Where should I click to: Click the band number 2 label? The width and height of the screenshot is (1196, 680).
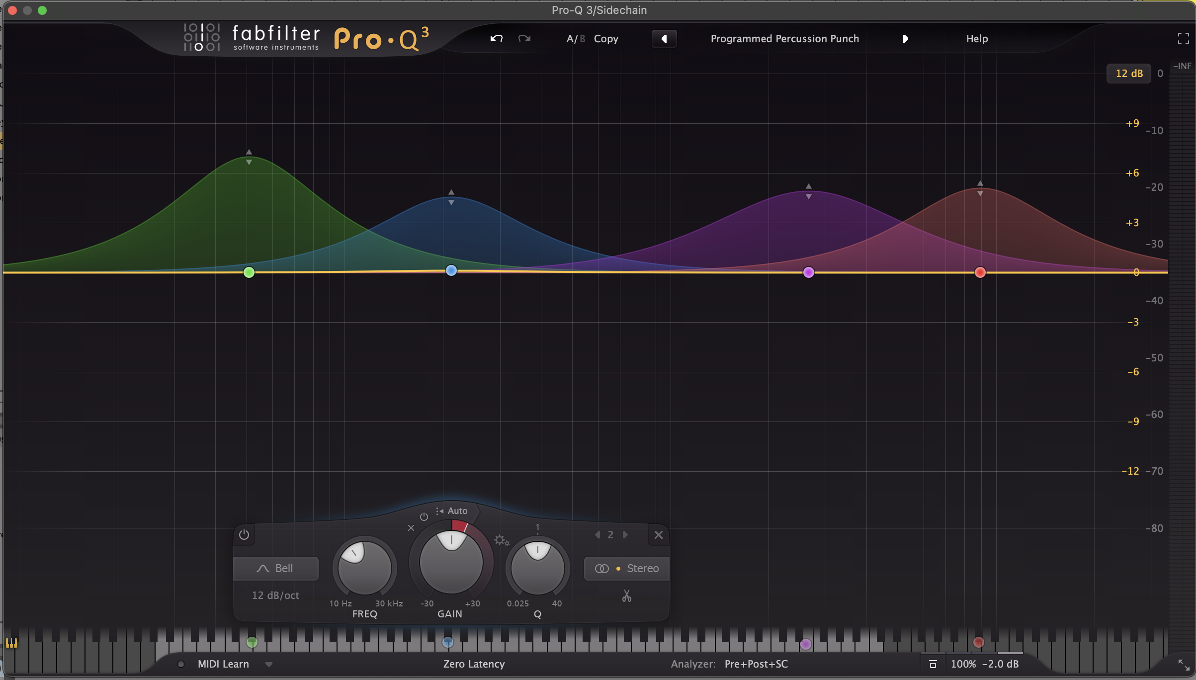(x=610, y=535)
